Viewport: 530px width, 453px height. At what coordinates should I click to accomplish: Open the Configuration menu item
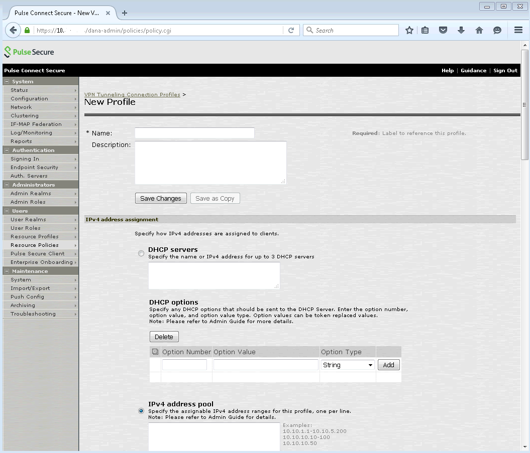[41, 98]
